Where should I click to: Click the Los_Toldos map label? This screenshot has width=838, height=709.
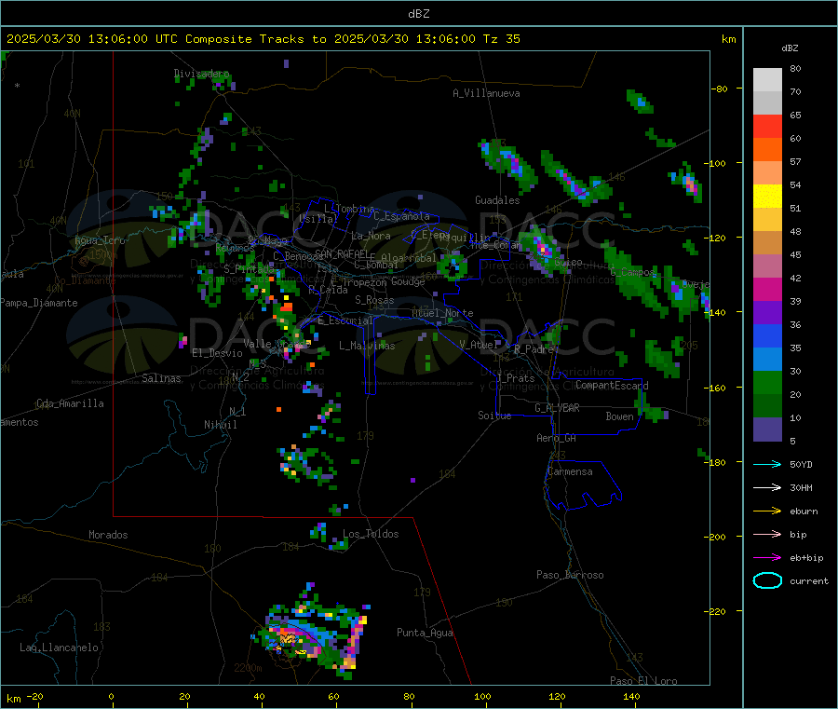[371, 534]
